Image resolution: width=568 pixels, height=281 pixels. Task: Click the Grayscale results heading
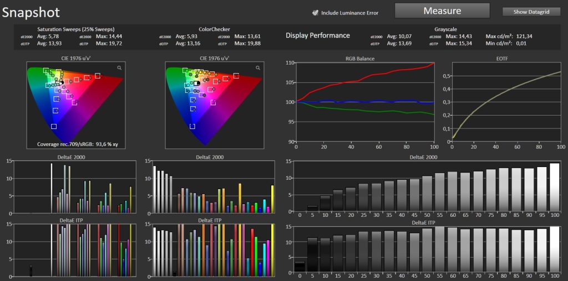446,29
